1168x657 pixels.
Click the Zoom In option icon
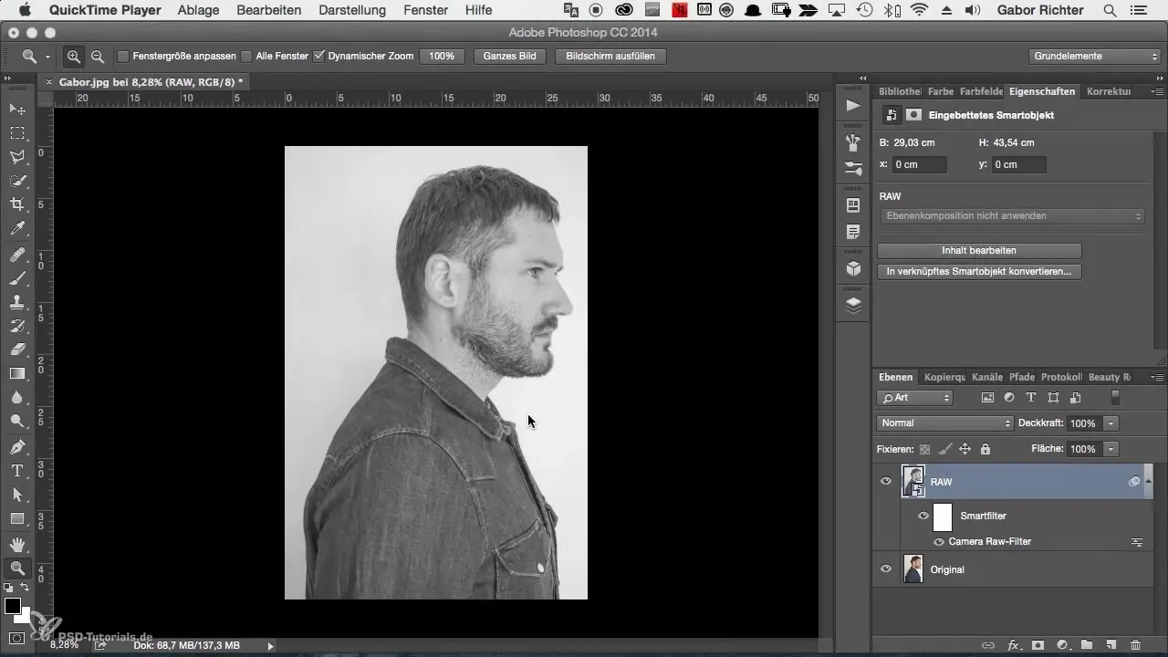[x=74, y=57]
